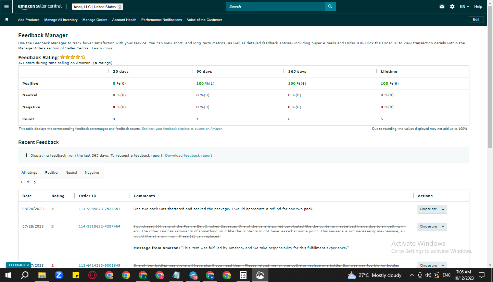
Task: Go to previous feedback page arrow
Action: [22, 182]
